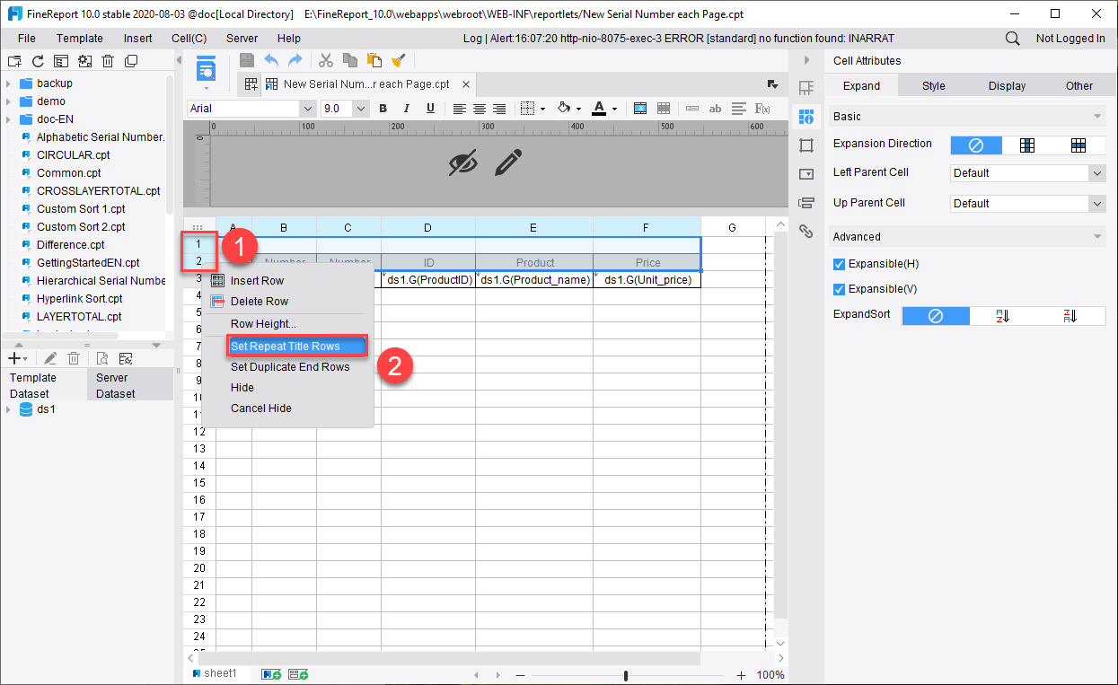Expand the ds1 dataset node

click(8, 409)
